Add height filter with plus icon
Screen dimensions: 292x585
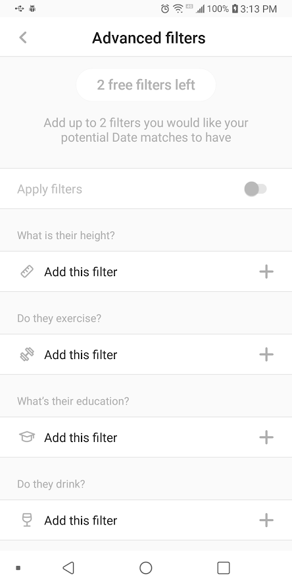coord(266,271)
